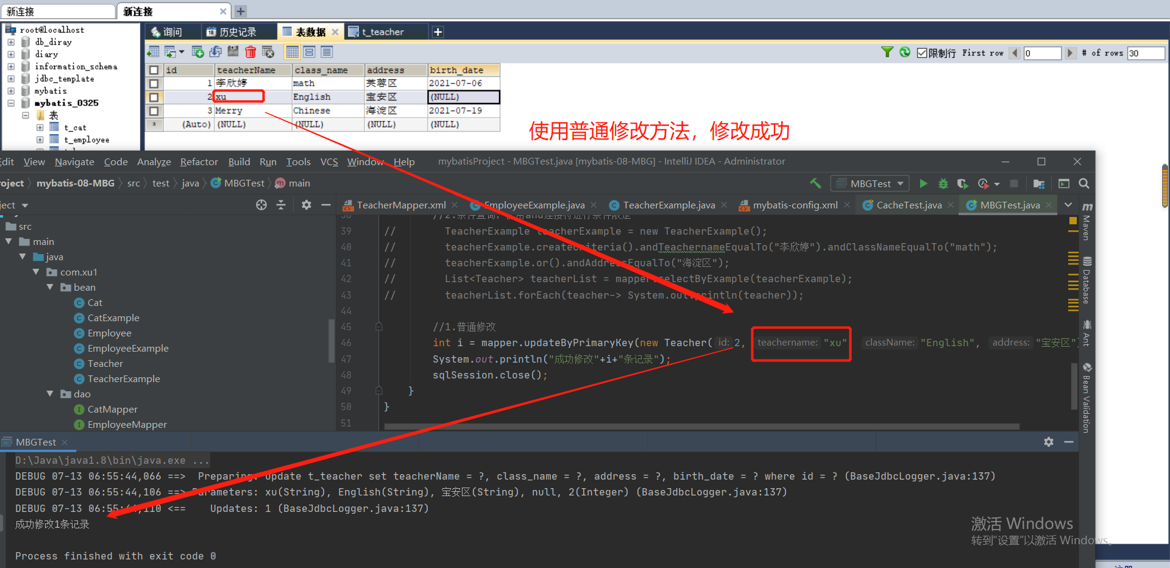This screenshot has width=1170, height=568.
Task: Click the Search Everywhere magnifier icon
Action: coord(1083,183)
